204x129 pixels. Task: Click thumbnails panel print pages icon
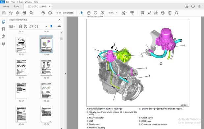26,26
